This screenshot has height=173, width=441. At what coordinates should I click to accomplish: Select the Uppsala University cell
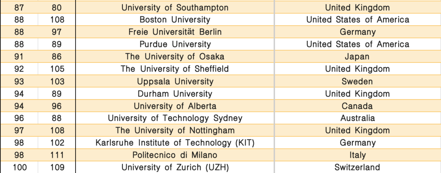(x=175, y=81)
